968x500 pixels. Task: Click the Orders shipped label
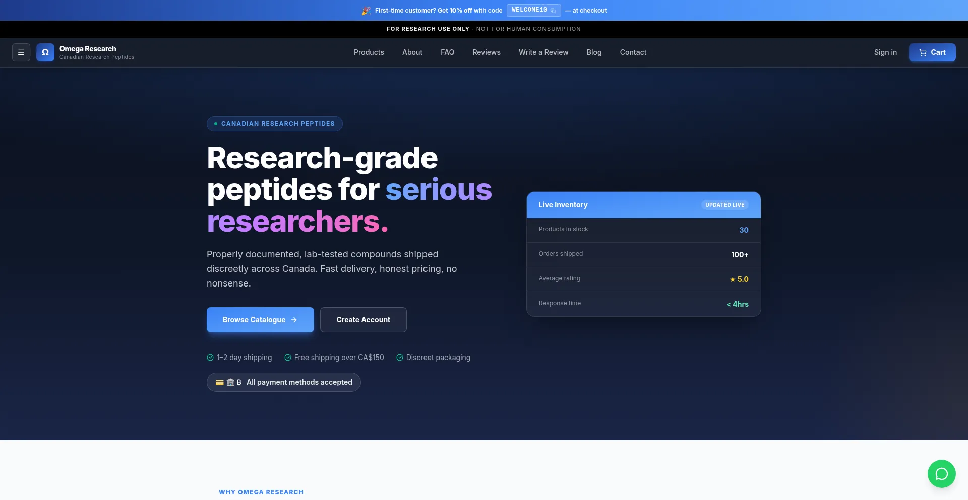(x=561, y=254)
